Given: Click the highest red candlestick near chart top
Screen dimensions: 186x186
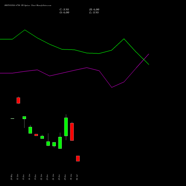Looking at the screenshot, I should [x=18, y=100].
